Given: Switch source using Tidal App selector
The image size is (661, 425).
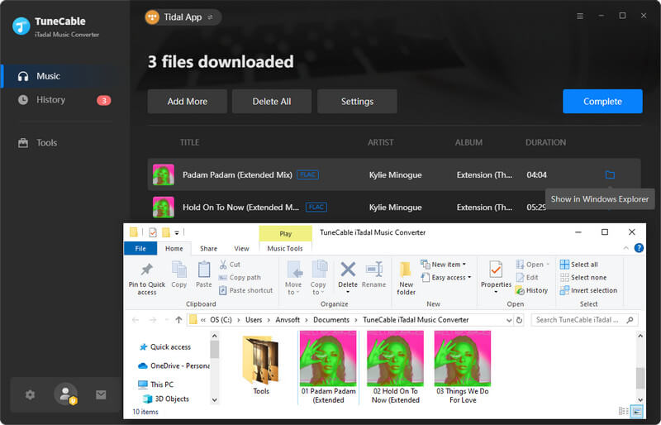Looking at the screenshot, I should 182,17.
